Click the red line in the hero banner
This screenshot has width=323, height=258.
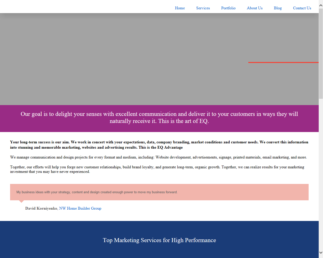283,62
